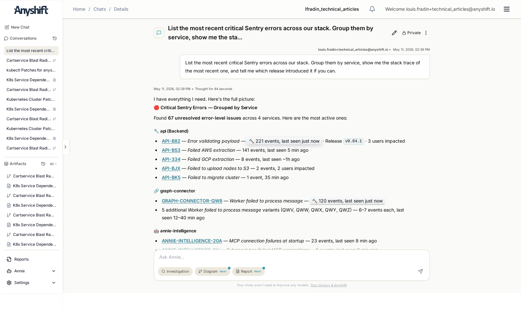Click the v0.84.1 release tag

354,141
